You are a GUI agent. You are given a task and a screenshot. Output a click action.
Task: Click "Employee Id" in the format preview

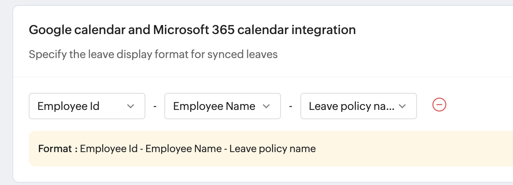[109, 149]
